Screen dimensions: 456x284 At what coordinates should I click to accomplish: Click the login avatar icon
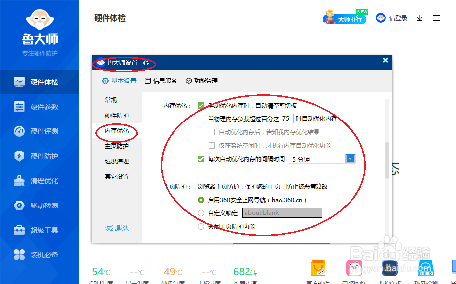(x=381, y=18)
